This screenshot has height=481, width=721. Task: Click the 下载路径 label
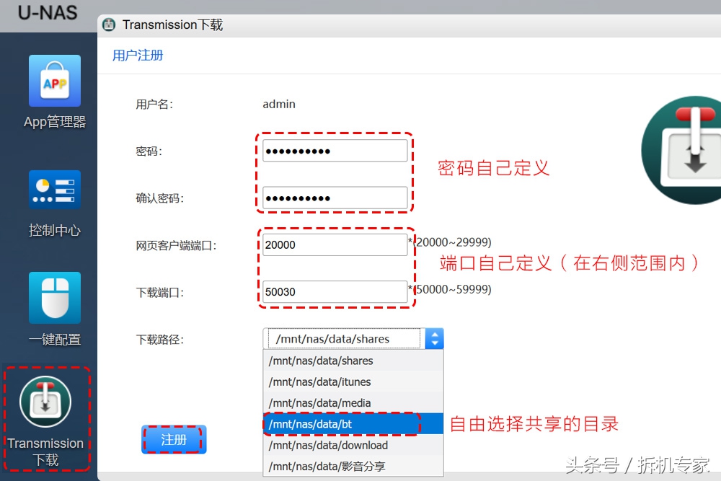(159, 340)
